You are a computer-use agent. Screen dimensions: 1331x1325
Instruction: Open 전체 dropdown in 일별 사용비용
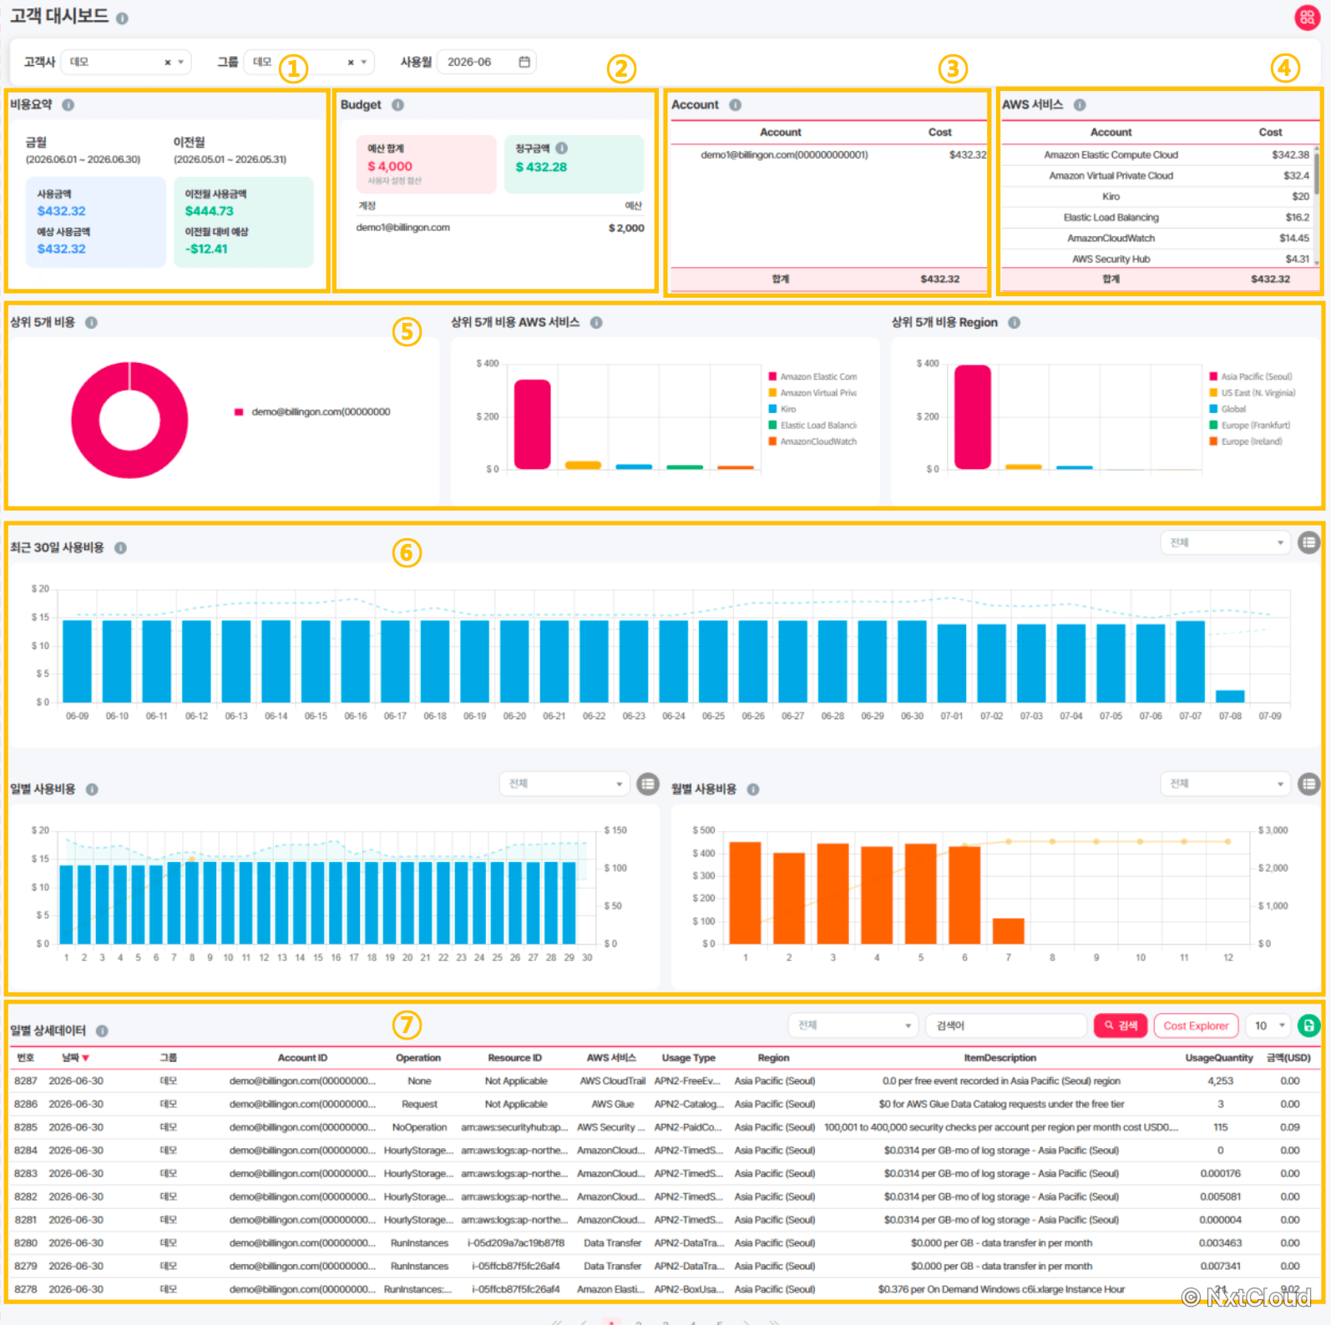[564, 783]
